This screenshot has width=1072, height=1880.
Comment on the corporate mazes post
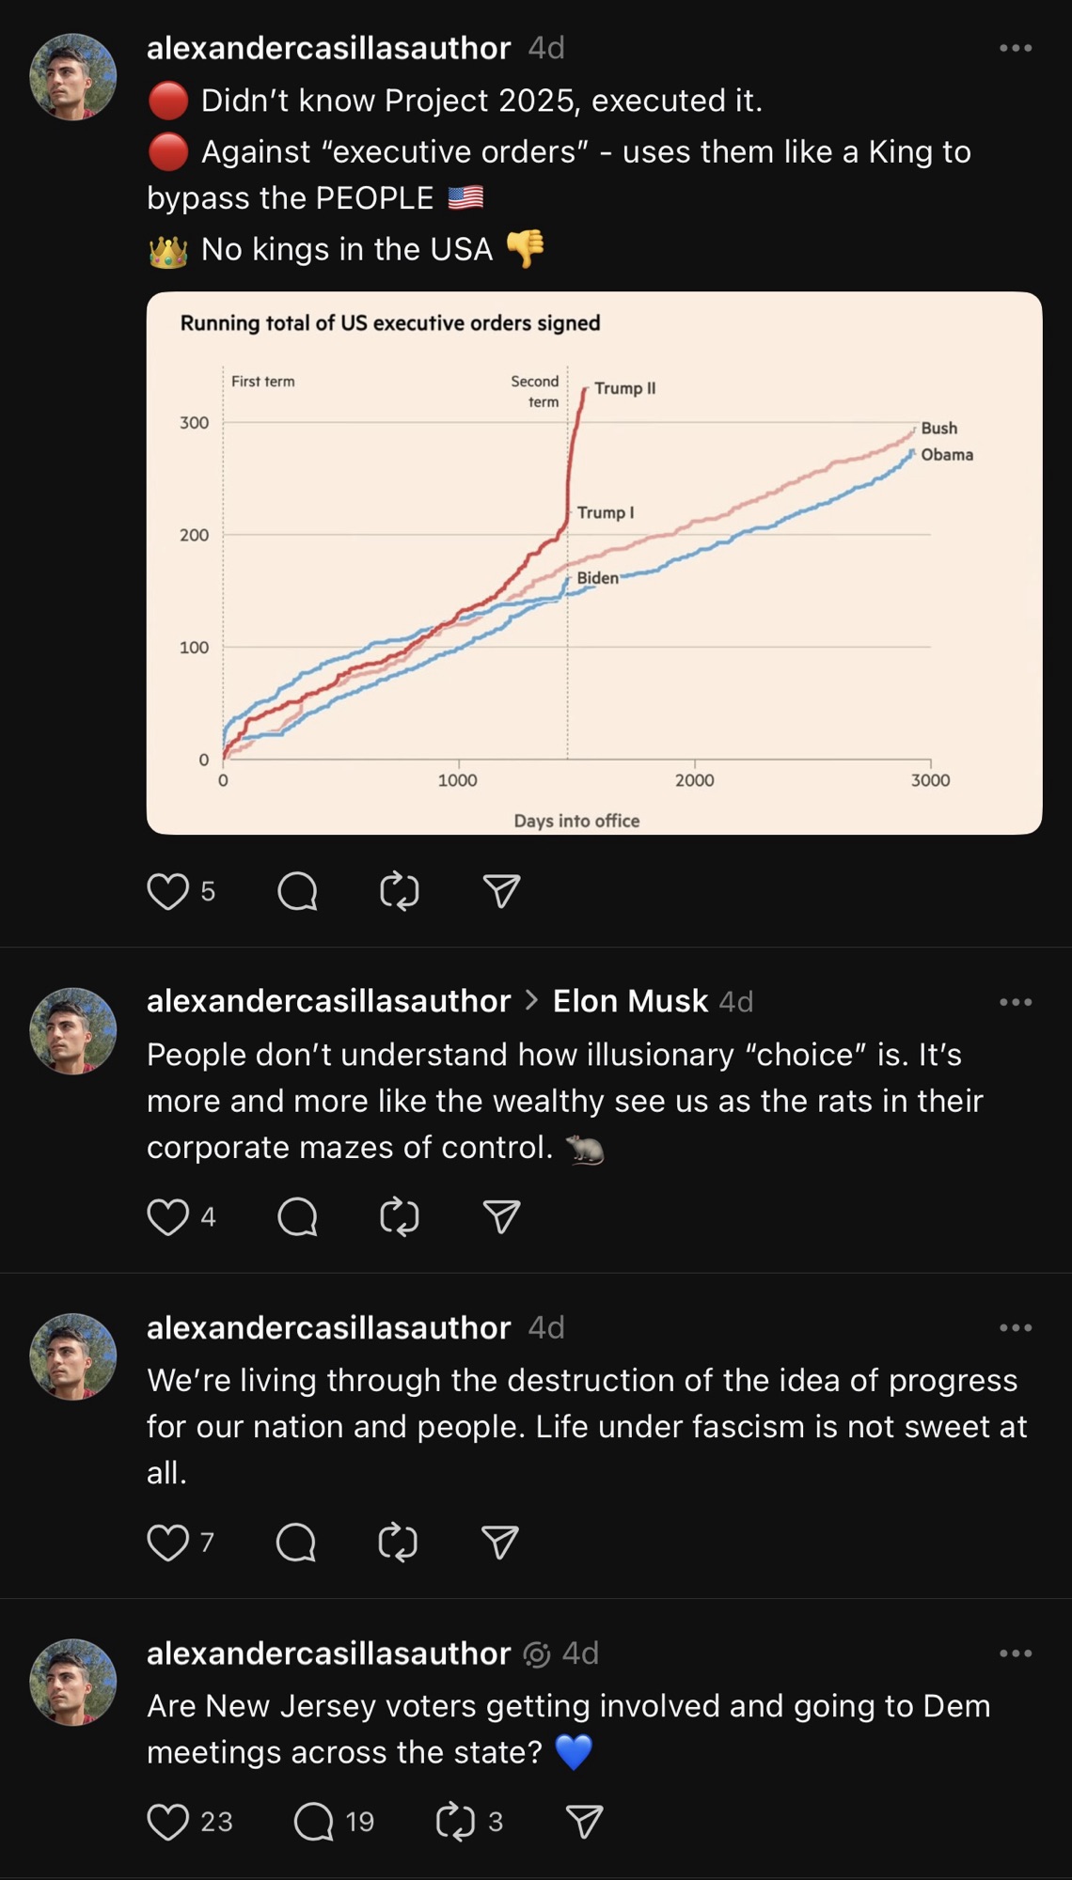tap(297, 1217)
